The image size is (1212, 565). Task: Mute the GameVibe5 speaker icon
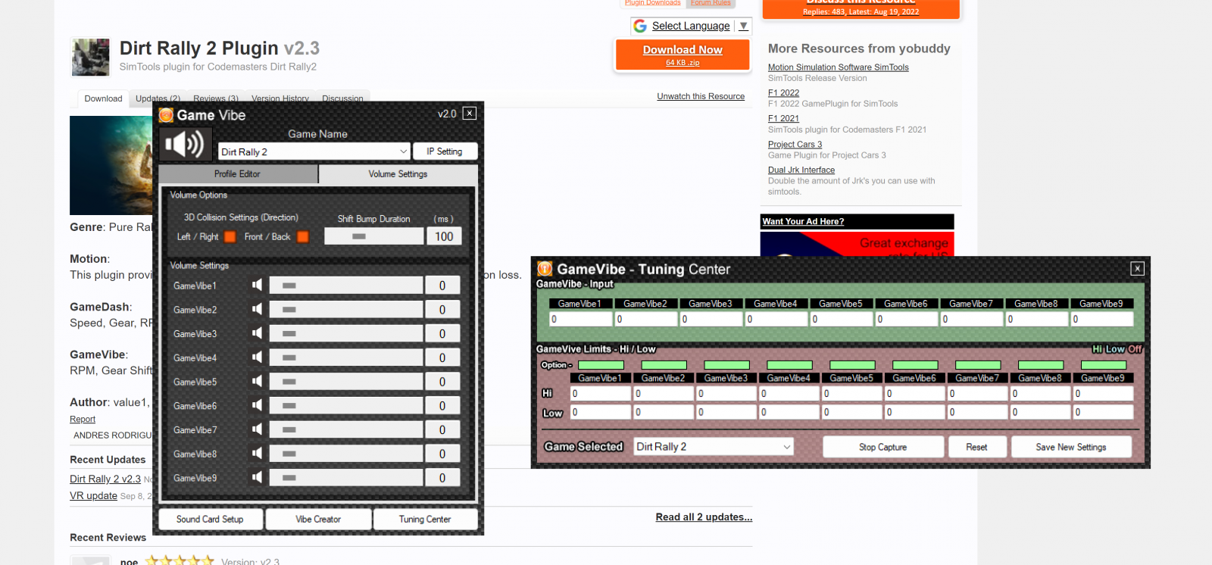[x=258, y=381]
